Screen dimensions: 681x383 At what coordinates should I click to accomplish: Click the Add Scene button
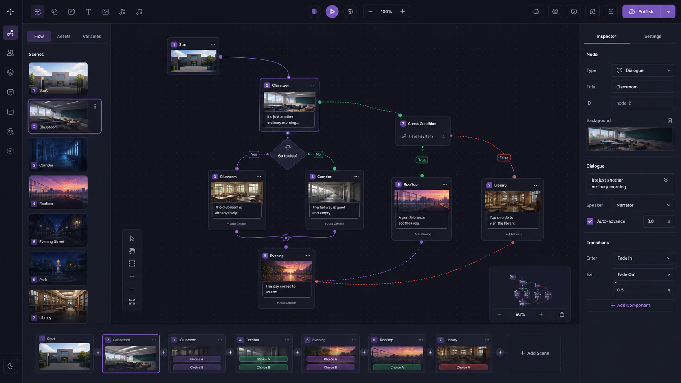[x=534, y=353]
